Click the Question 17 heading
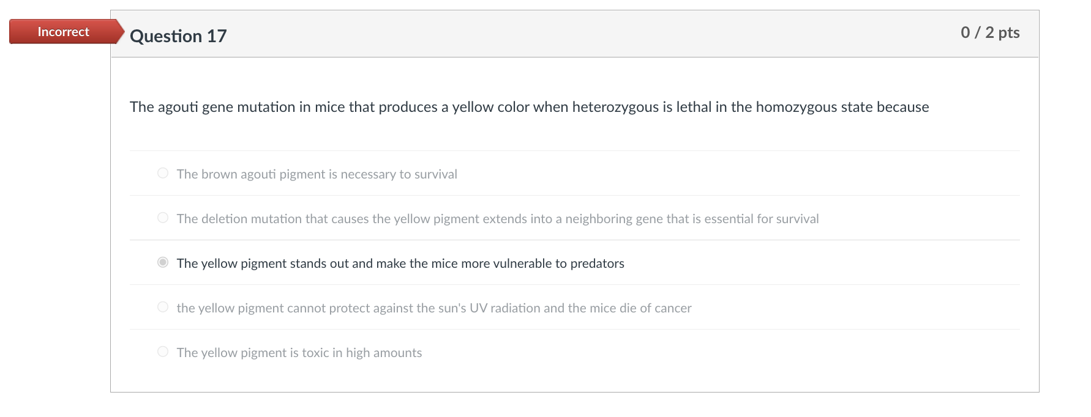The image size is (1091, 417). tap(178, 36)
